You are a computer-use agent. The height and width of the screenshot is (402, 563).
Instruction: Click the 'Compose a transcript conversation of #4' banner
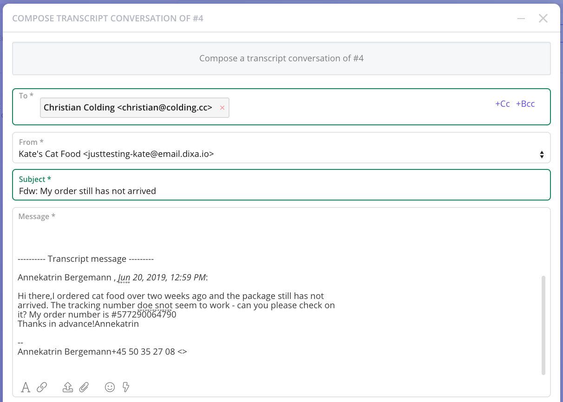(281, 58)
